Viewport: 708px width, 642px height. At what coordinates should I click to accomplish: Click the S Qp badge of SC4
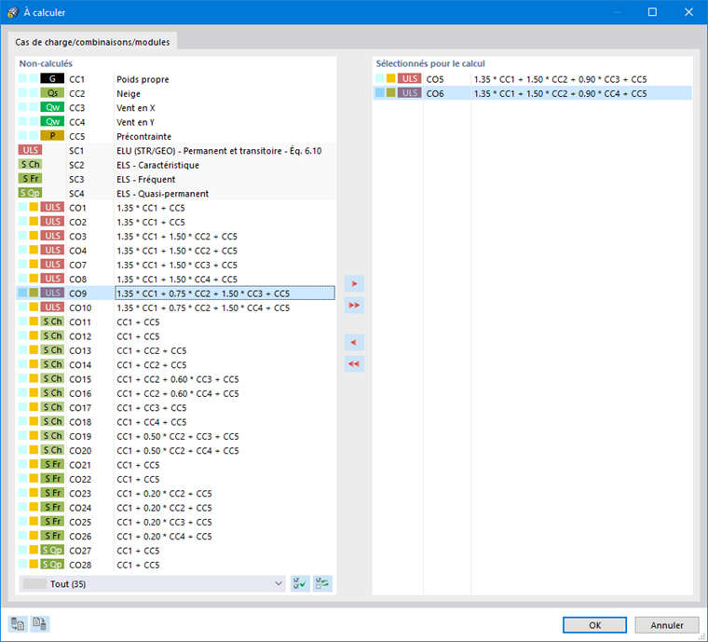(x=30, y=193)
